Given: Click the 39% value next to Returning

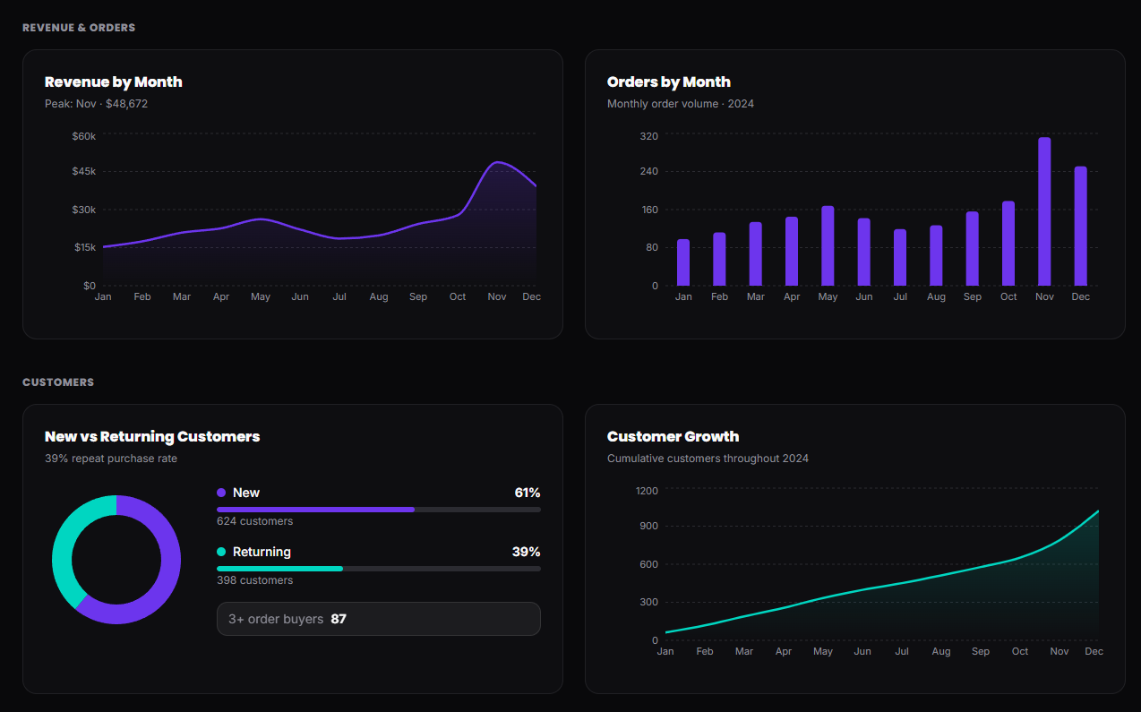Looking at the screenshot, I should 527,552.
